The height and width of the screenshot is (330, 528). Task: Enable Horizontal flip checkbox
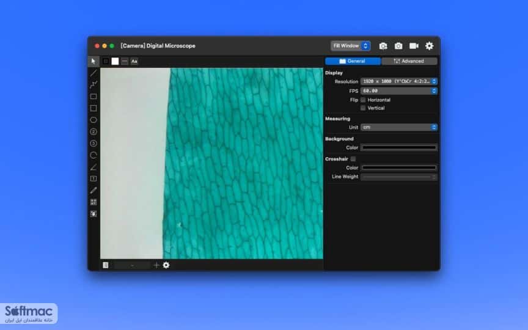tap(363, 100)
